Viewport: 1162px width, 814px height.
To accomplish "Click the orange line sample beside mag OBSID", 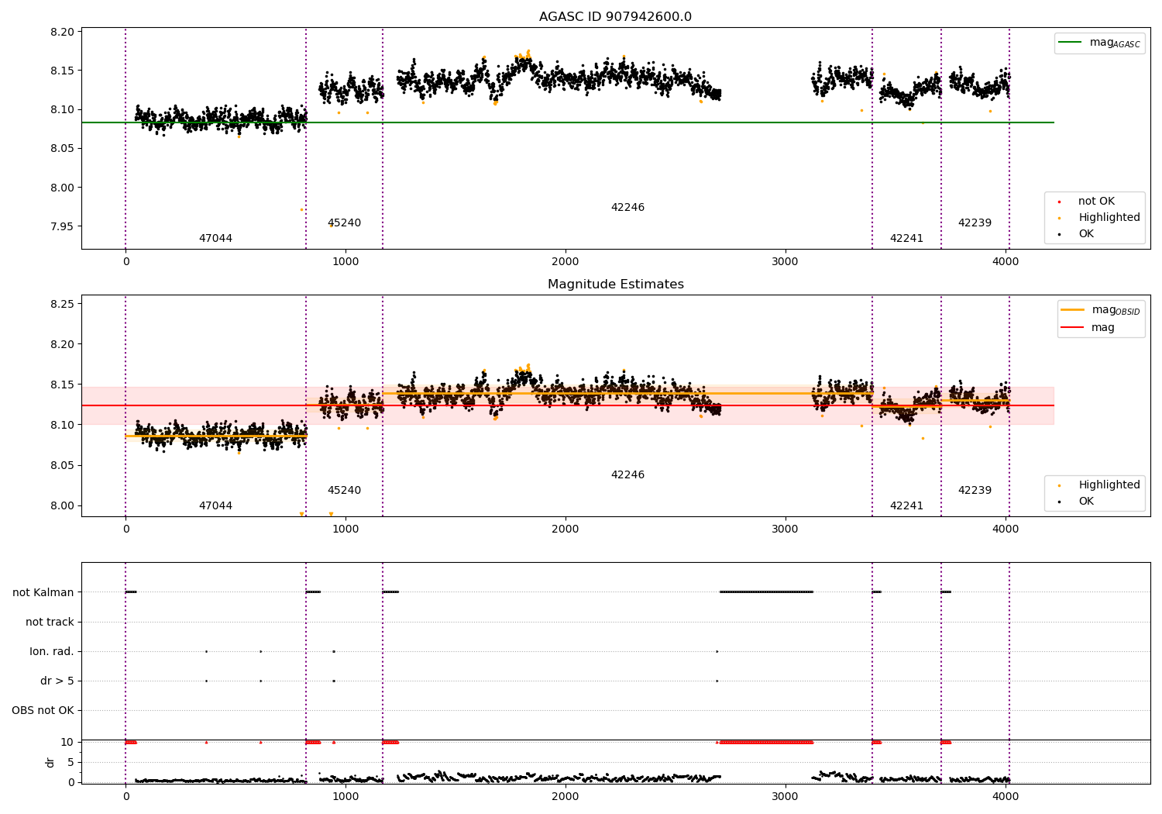I will pyautogui.click(x=1073, y=310).
